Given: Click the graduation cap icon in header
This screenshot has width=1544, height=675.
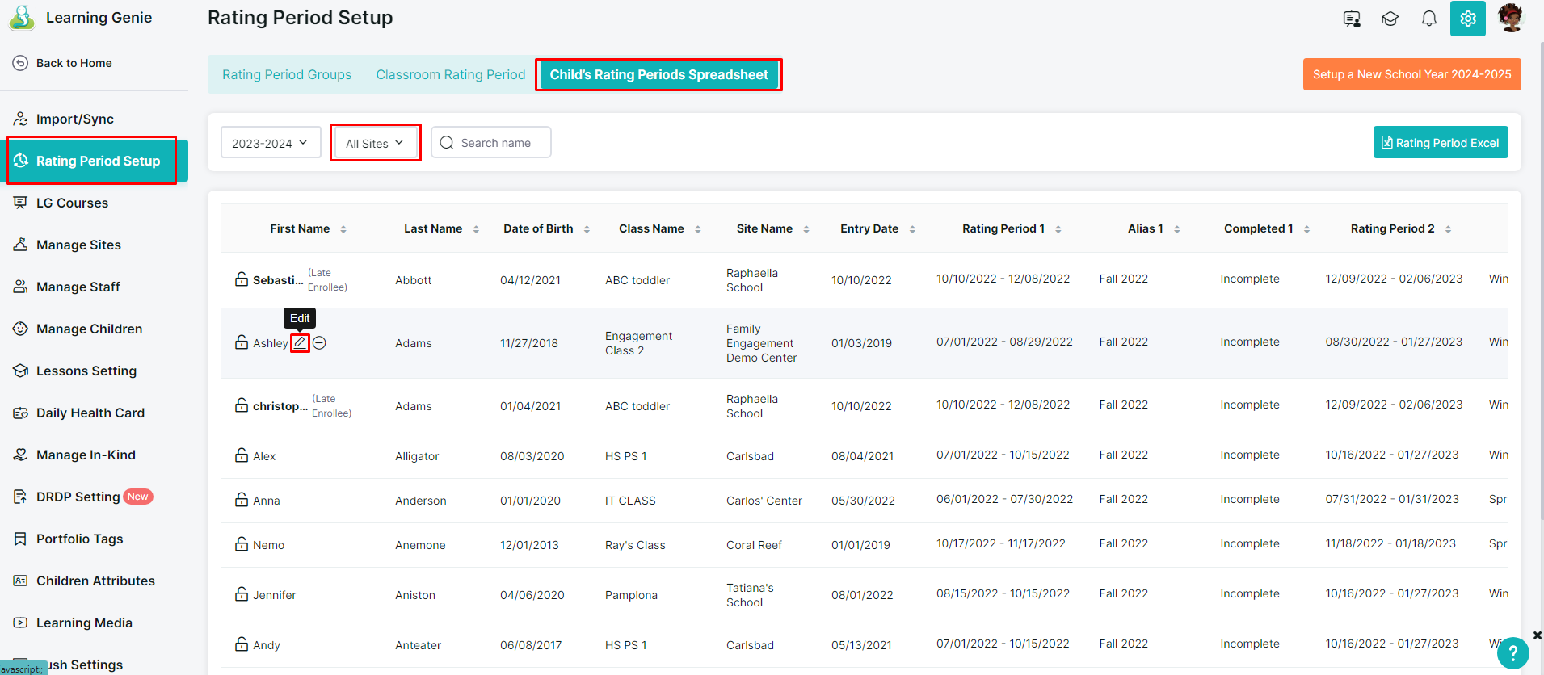Looking at the screenshot, I should pos(1390,19).
